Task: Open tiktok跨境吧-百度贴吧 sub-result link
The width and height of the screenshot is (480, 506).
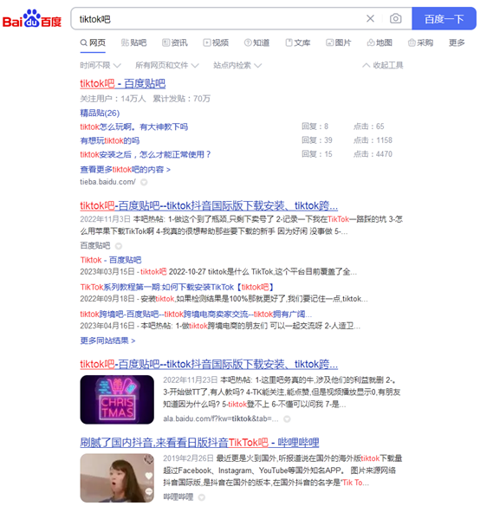Action: [x=196, y=314]
